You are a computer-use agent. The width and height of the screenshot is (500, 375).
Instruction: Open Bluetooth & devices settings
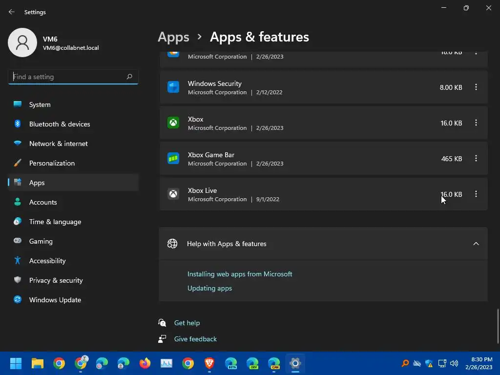click(73, 124)
